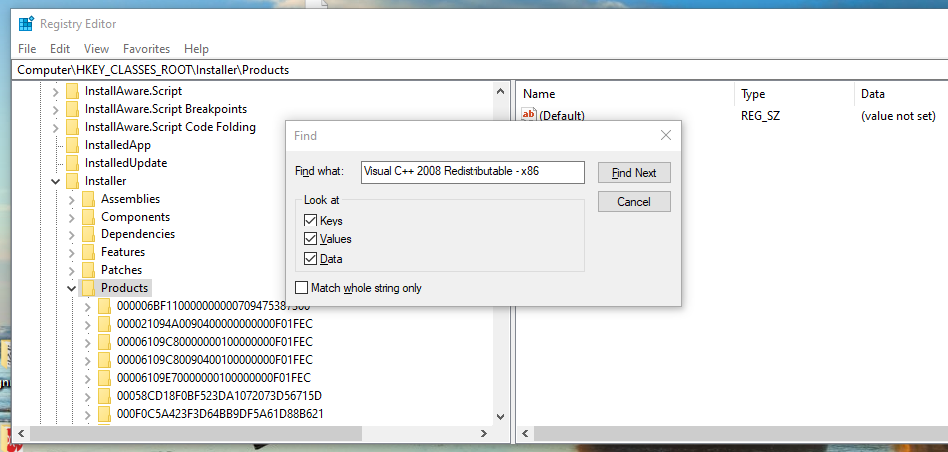Click folder icon of 00006109E70000000100000000F01FEC
948x452 pixels.
(104, 378)
